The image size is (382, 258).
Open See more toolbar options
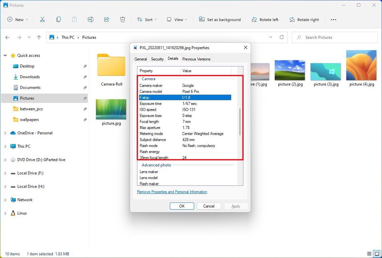coord(334,20)
